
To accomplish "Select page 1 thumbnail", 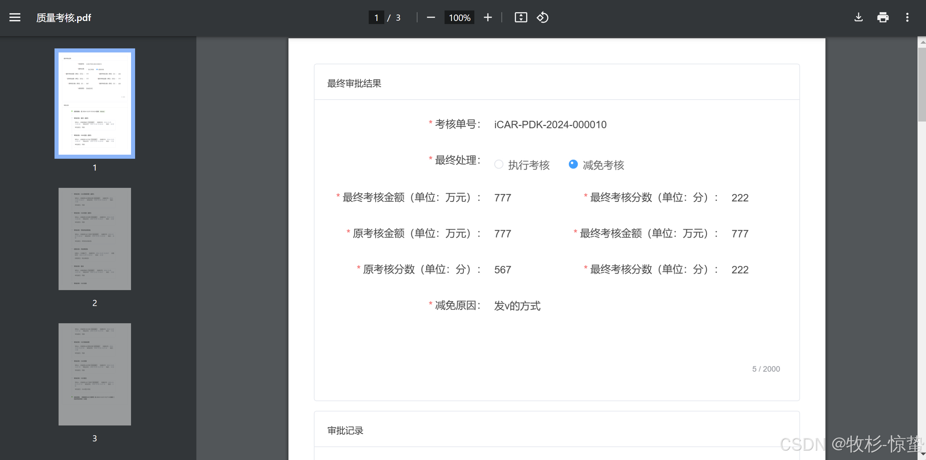I will [95, 104].
